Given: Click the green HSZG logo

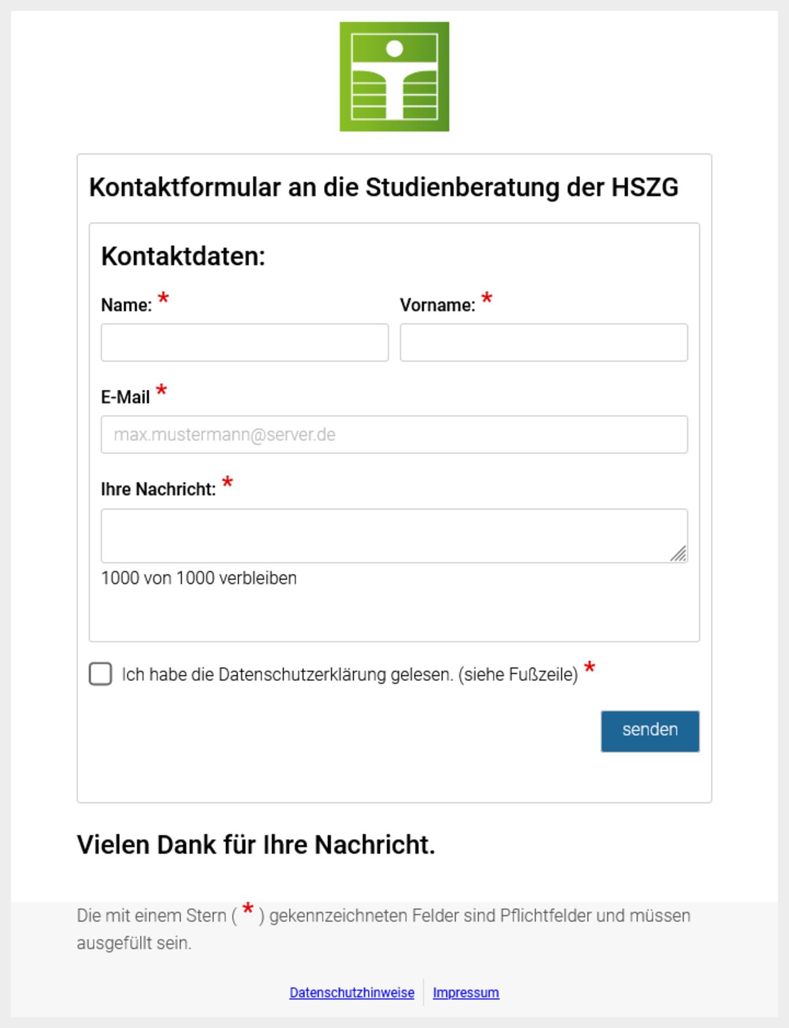Looking at the screenshot, I should coord(394,77).
